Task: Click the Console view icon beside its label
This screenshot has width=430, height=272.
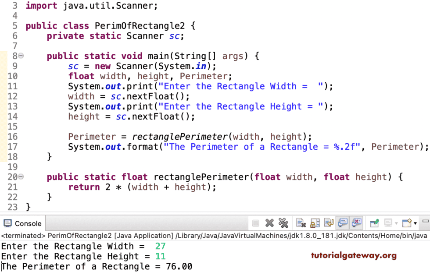Action: pyautogui.click(x=7, y=223)
